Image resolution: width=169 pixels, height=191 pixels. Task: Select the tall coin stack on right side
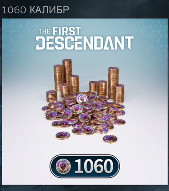pyautogui.click(x=113, y=83)
